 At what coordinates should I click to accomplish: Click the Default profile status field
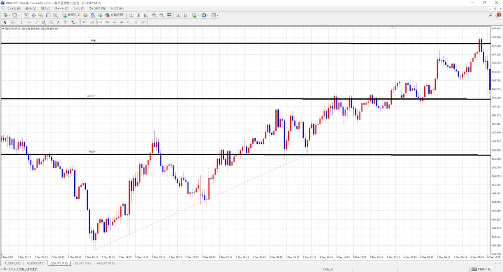(329, 269)
